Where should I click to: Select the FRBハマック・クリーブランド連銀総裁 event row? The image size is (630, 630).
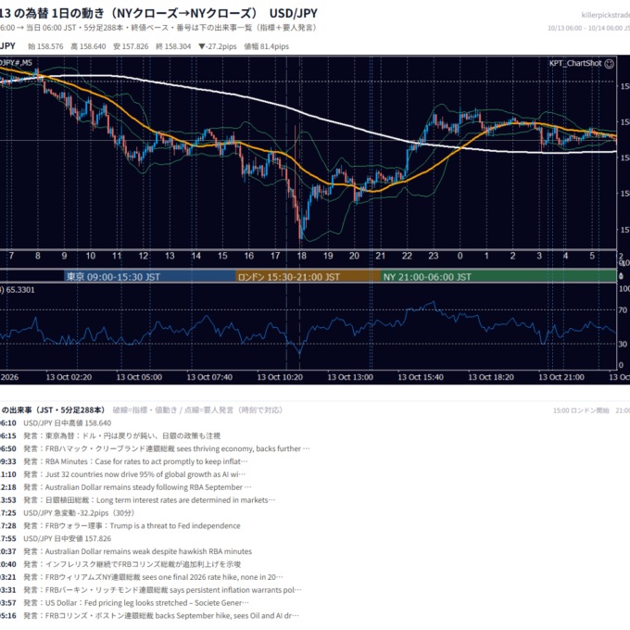click(x=155, y=448)
